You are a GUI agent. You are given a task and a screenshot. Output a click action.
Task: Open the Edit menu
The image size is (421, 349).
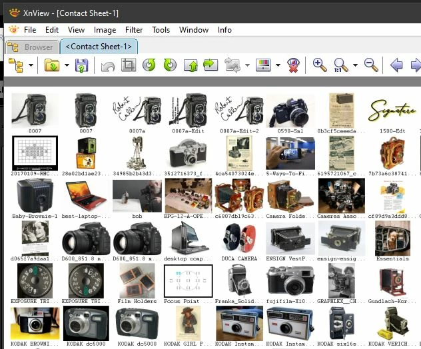click(52, 30)
